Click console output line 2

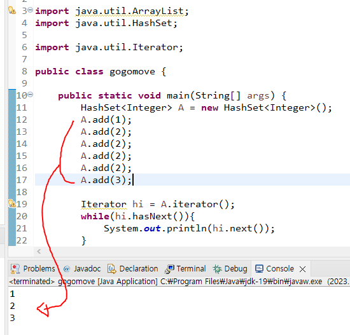tap(12, 306)
